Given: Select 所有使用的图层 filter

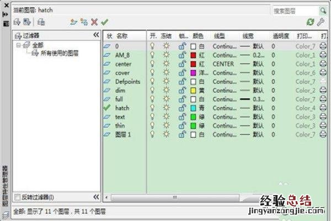Looking at the screenshot, I should click(60, 53).
